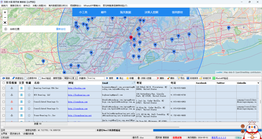This screenshot has width=262, height=139.
Task: Tick the Email验证 checkbox
Action: [40, 78]
